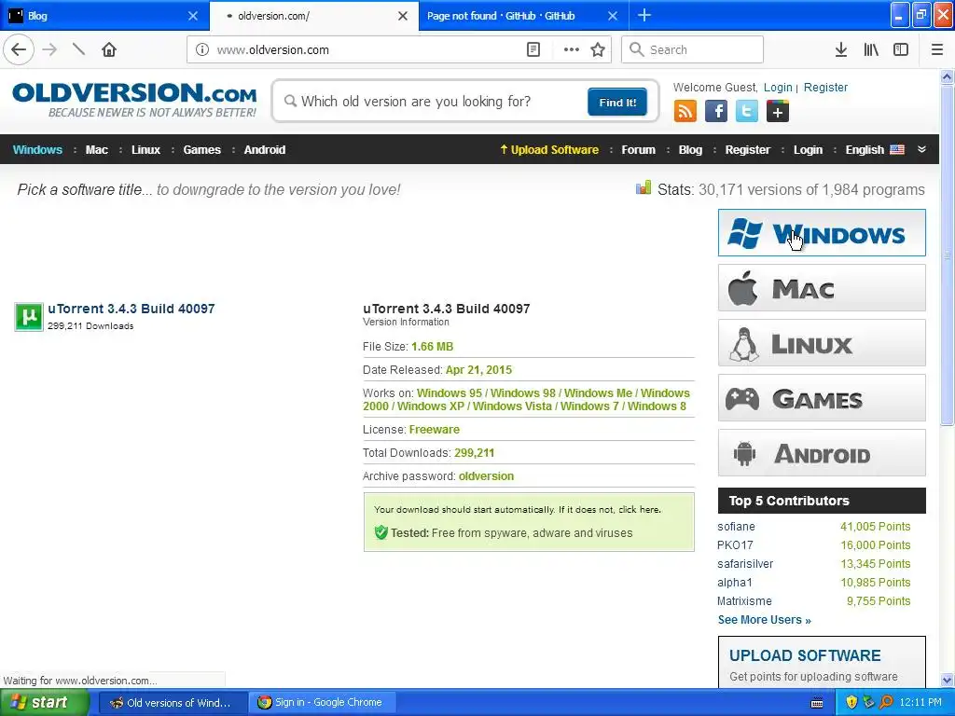Click the large Games category button
Screen dimensions: 955x716
(822, 397)
